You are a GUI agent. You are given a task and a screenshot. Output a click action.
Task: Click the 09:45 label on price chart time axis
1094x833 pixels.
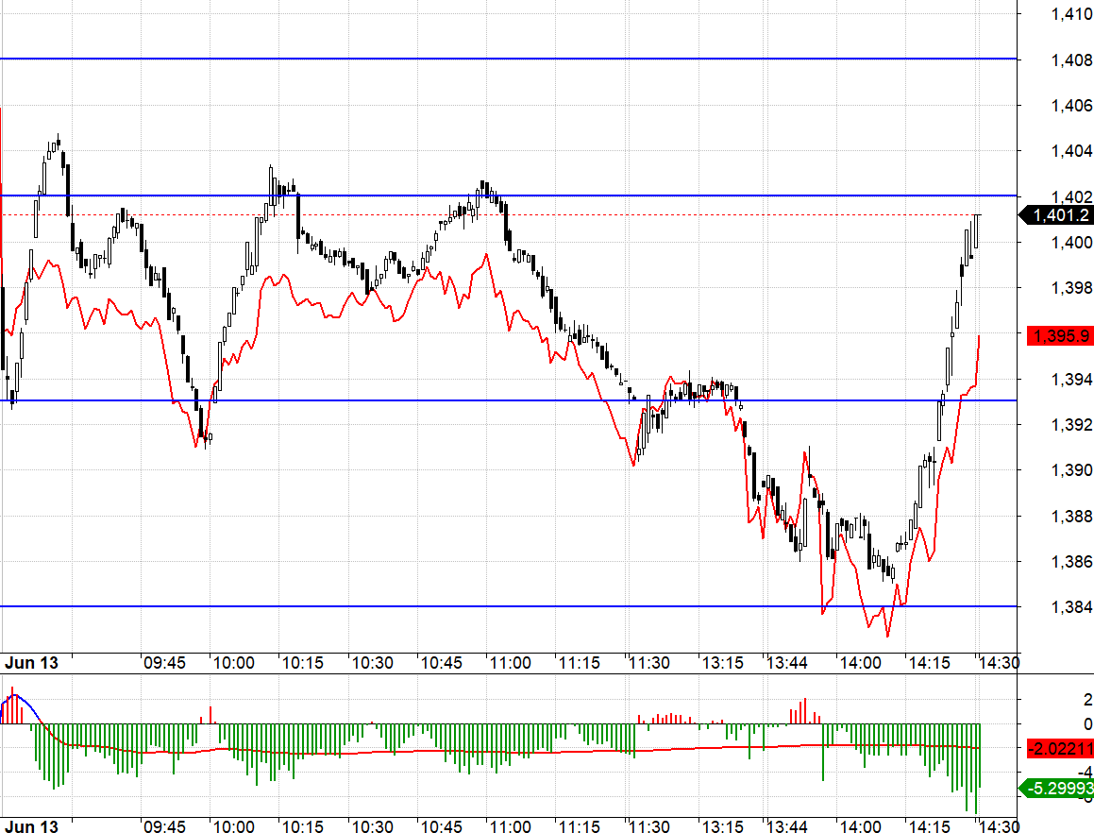pos(164,663)
